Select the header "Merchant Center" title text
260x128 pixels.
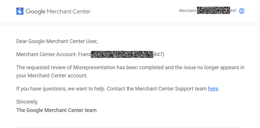(x=69, y=11)
